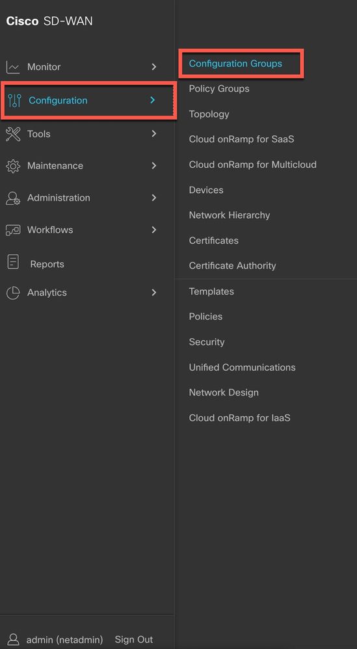Click the Sign Out link

[x=134, y=639]
